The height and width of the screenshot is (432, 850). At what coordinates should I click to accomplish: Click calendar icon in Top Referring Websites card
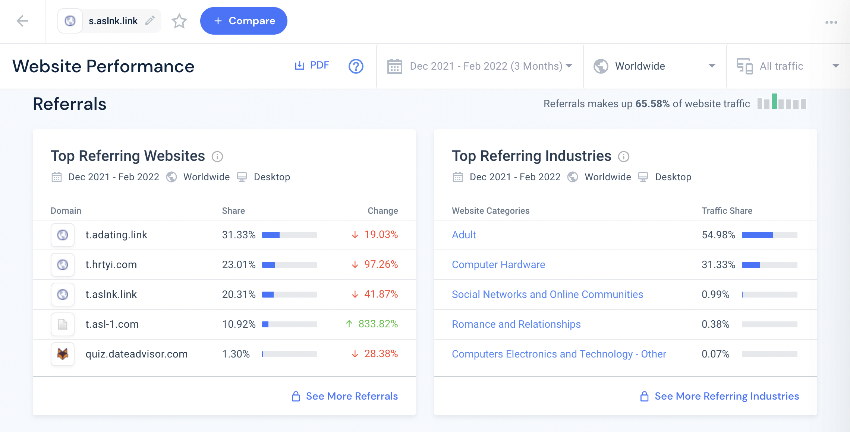click(x=56, y=177)
